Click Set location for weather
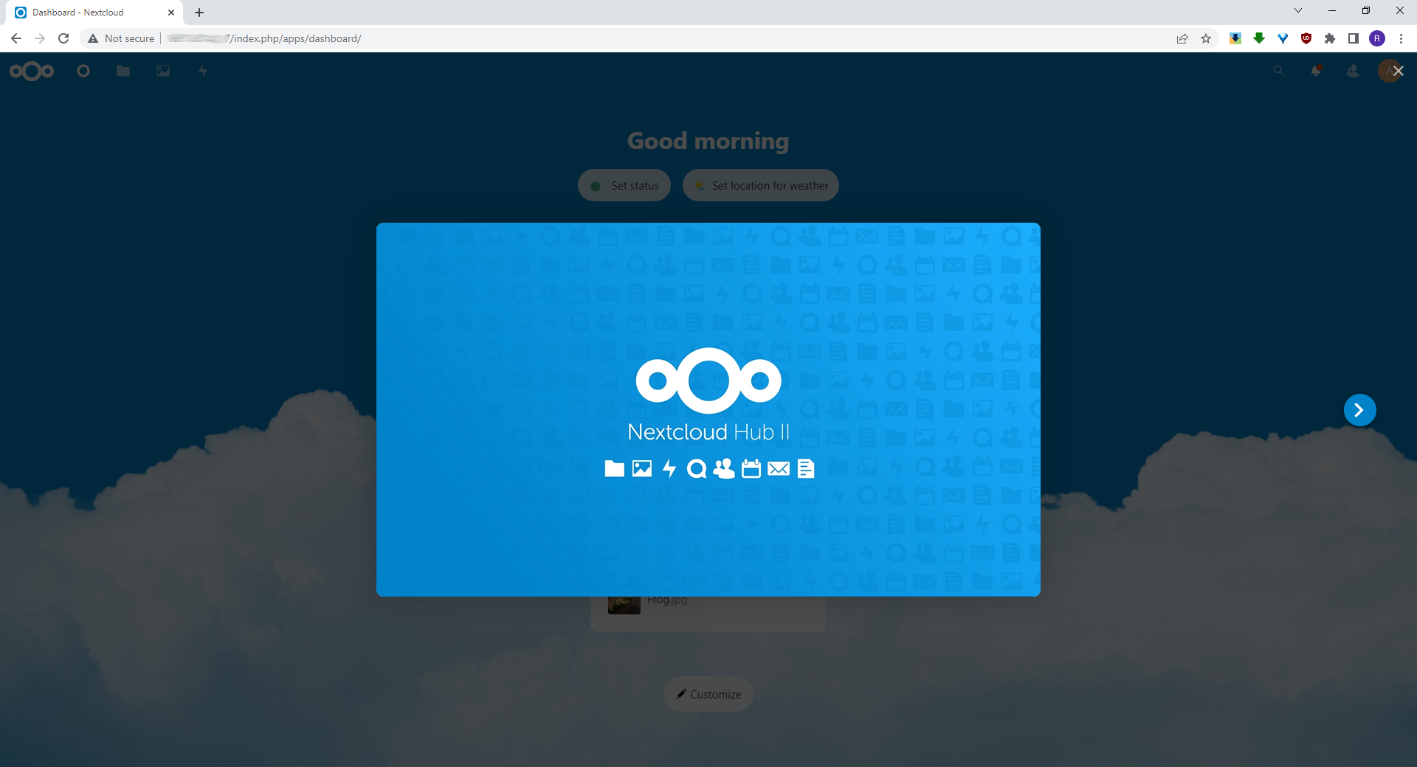This screenshot has width=1417, height=767. pos(761,185)
